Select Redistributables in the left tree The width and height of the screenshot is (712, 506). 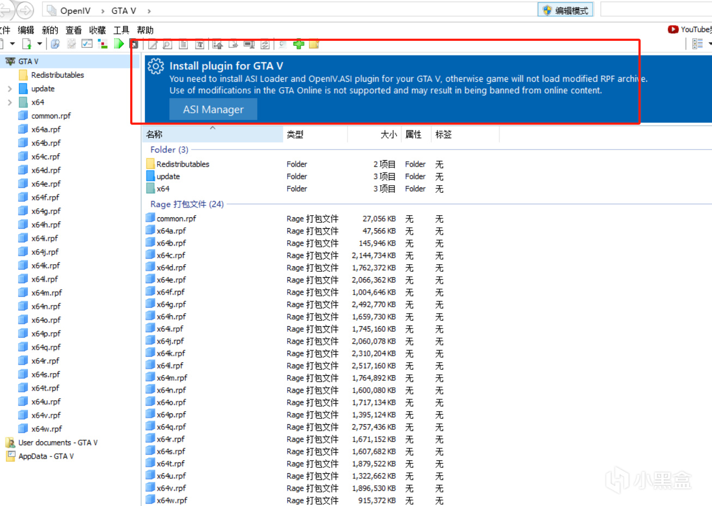[x=57, y=75]
